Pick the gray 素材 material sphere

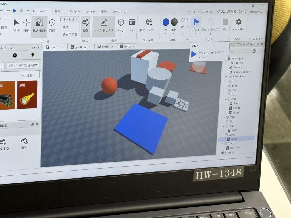pyautogui.click(x=174, y=22)
